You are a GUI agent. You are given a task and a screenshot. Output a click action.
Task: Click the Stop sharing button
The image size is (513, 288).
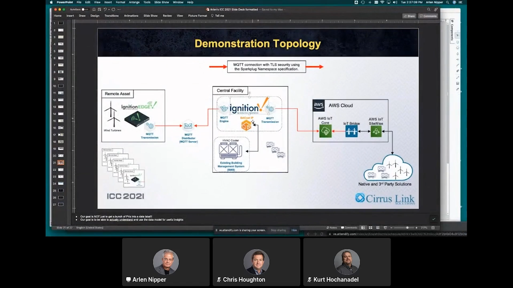pyautogui.click(x=278, y=230)
